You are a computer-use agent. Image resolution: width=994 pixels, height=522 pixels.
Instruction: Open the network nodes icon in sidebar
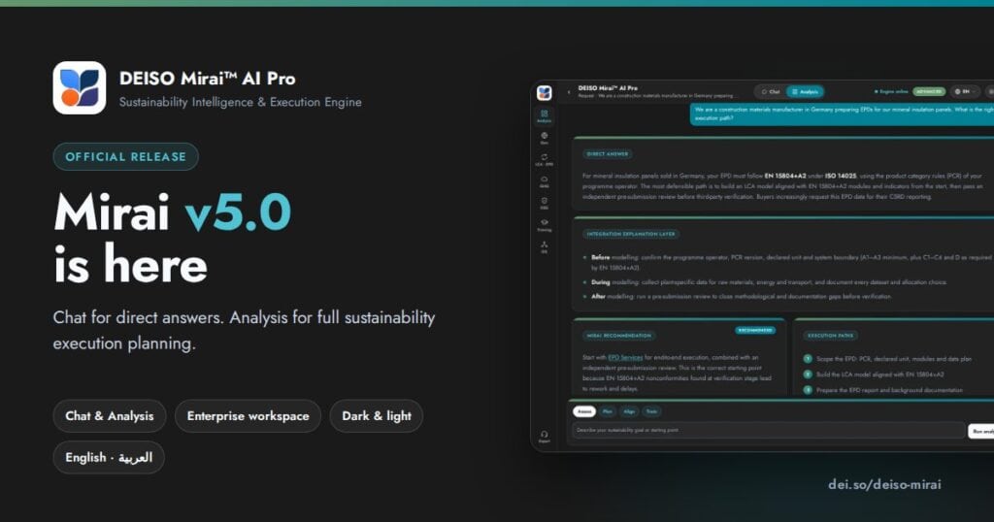coord(544,247)
